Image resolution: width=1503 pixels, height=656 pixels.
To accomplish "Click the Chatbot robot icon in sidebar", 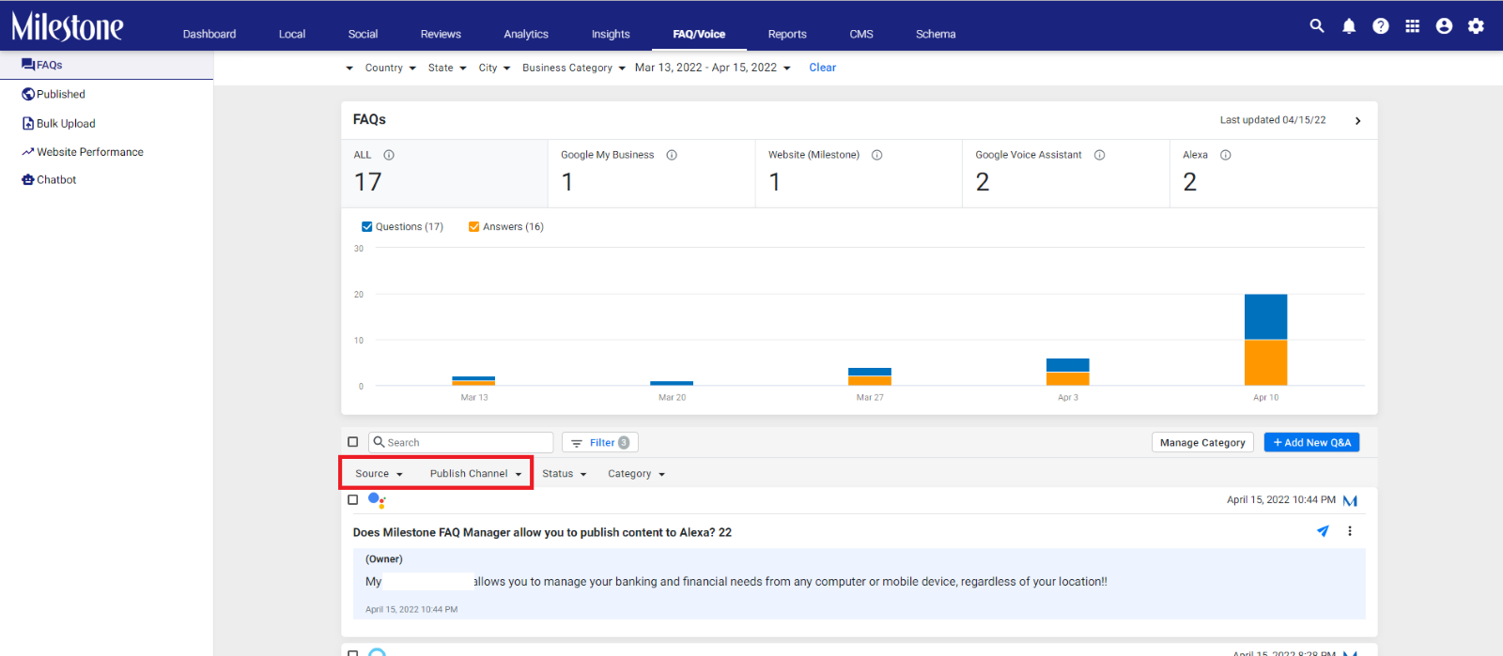I will pyautogui.click(x=28, y=179).
